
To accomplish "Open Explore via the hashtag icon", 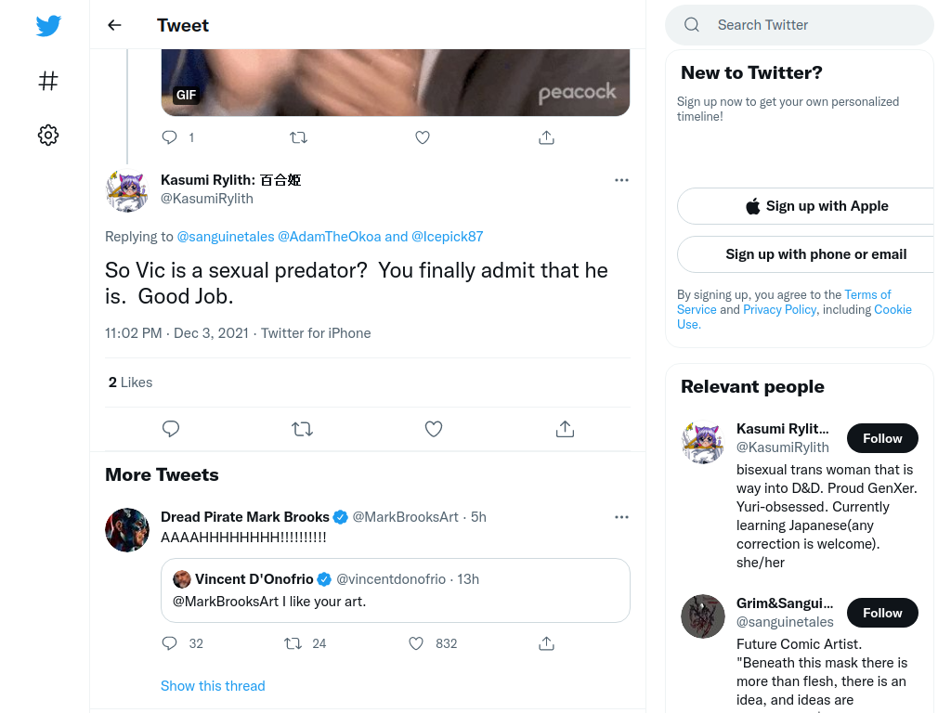I will pos(48,81).
